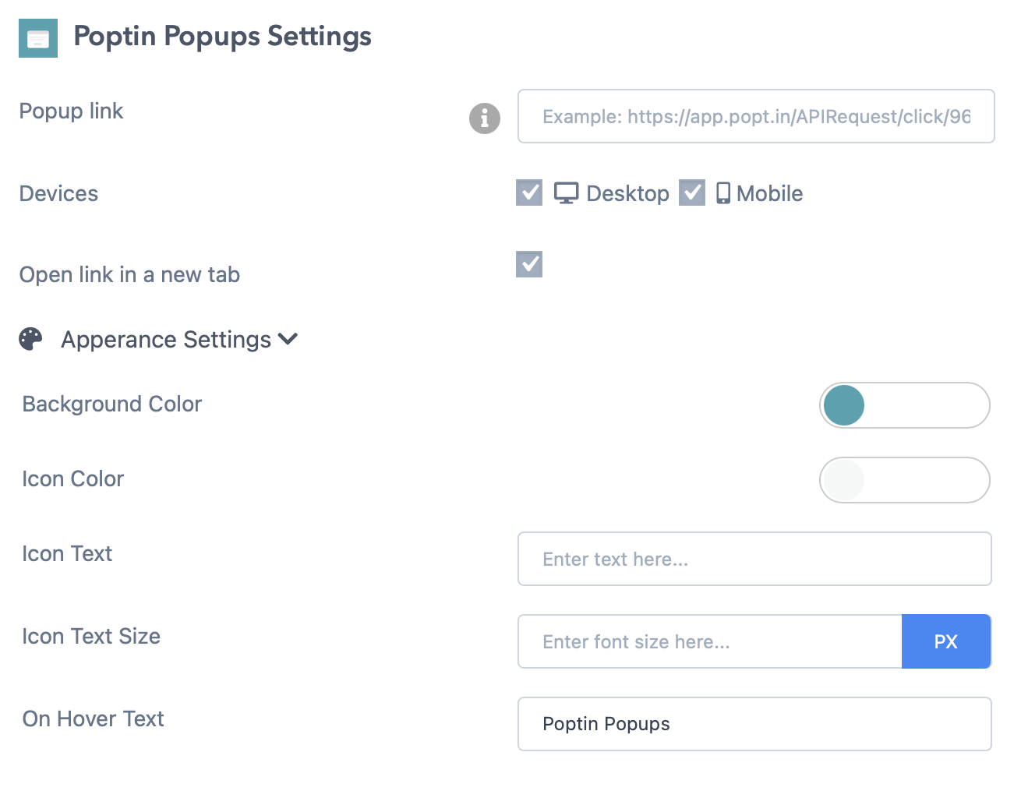Click the Poptin Popups Settings title

tap(222, 37)
